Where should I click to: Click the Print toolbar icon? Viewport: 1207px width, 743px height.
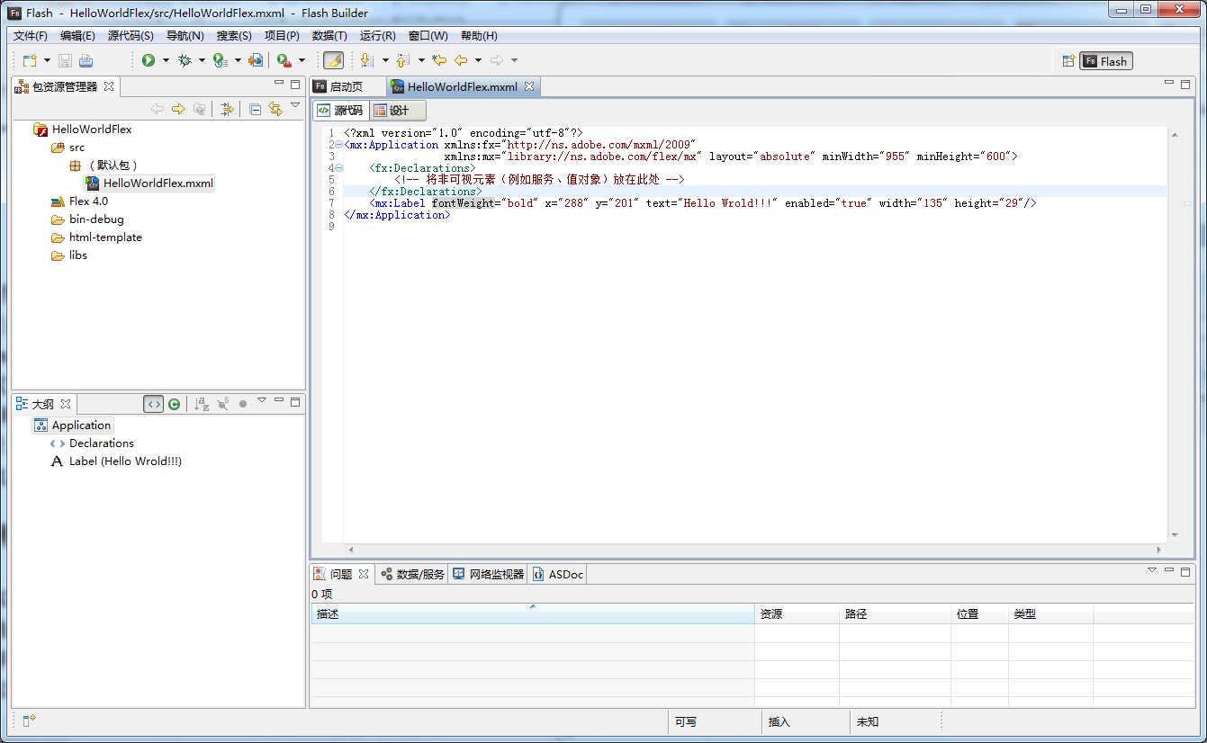tap(86, 60)
